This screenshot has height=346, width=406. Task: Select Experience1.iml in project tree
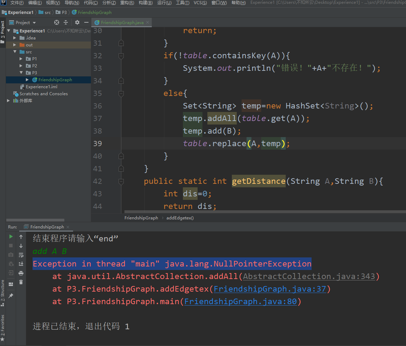click(x=41, y=87)
